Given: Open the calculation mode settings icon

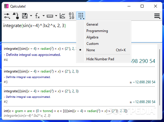Looking at the screenshot, I should (x=7, y=16).
